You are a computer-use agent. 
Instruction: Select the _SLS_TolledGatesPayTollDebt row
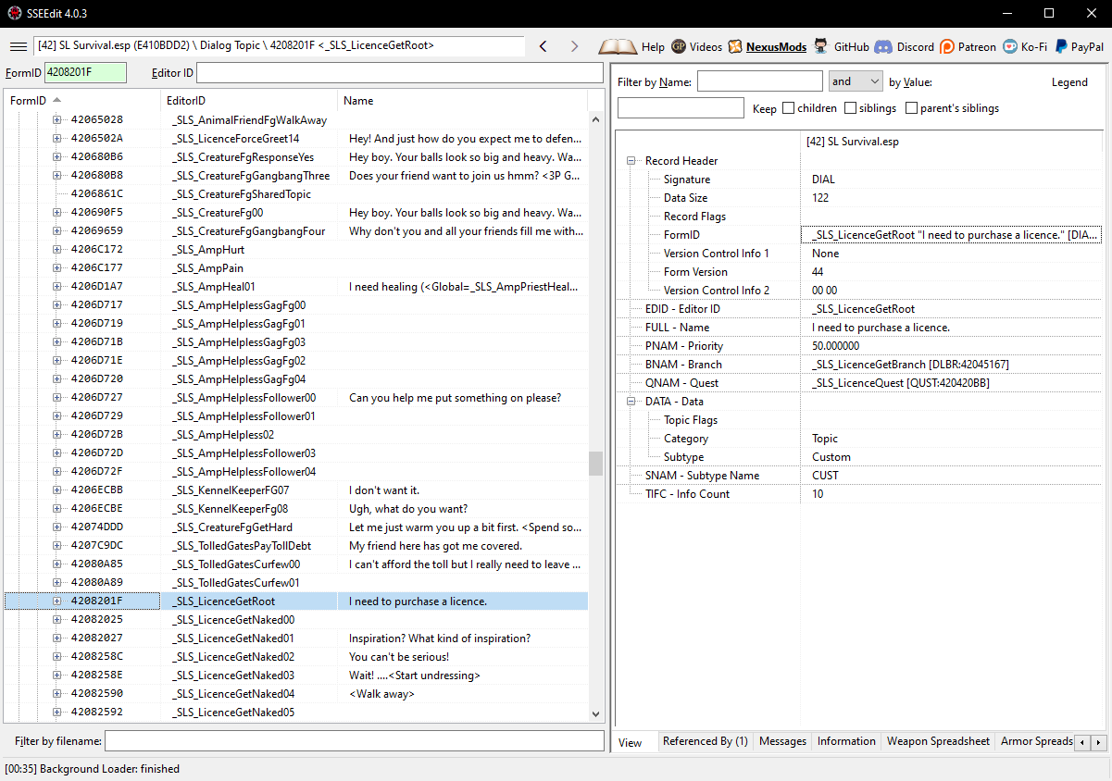296,546
